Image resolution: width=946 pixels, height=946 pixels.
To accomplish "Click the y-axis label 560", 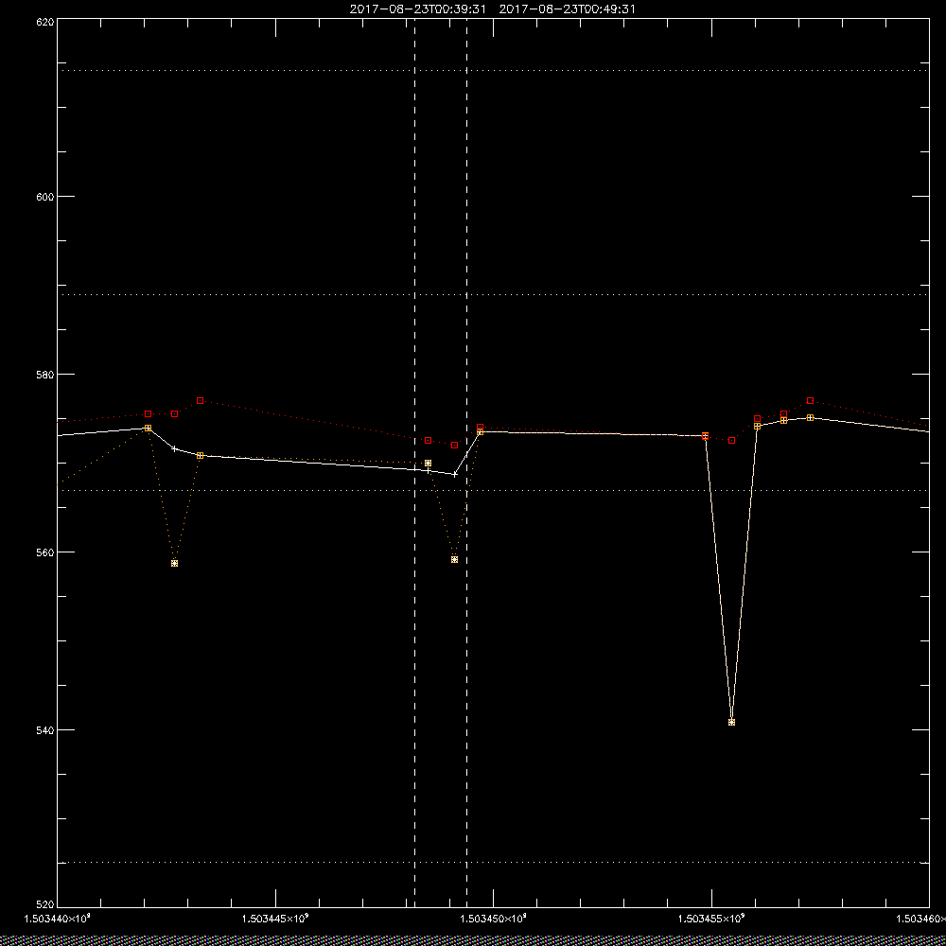I will 47,552.
